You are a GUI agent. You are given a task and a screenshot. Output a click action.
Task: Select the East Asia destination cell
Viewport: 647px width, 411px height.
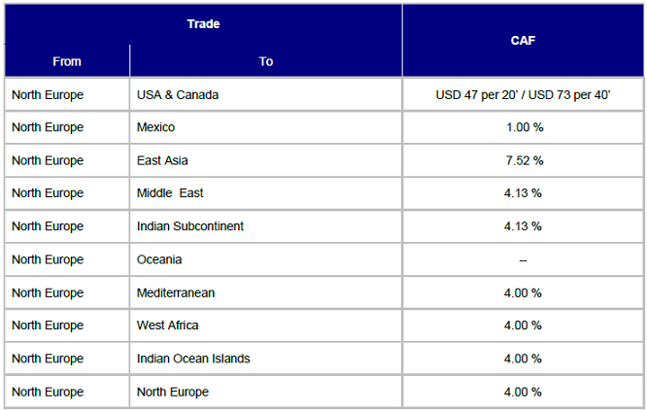[x=266, y=160]
